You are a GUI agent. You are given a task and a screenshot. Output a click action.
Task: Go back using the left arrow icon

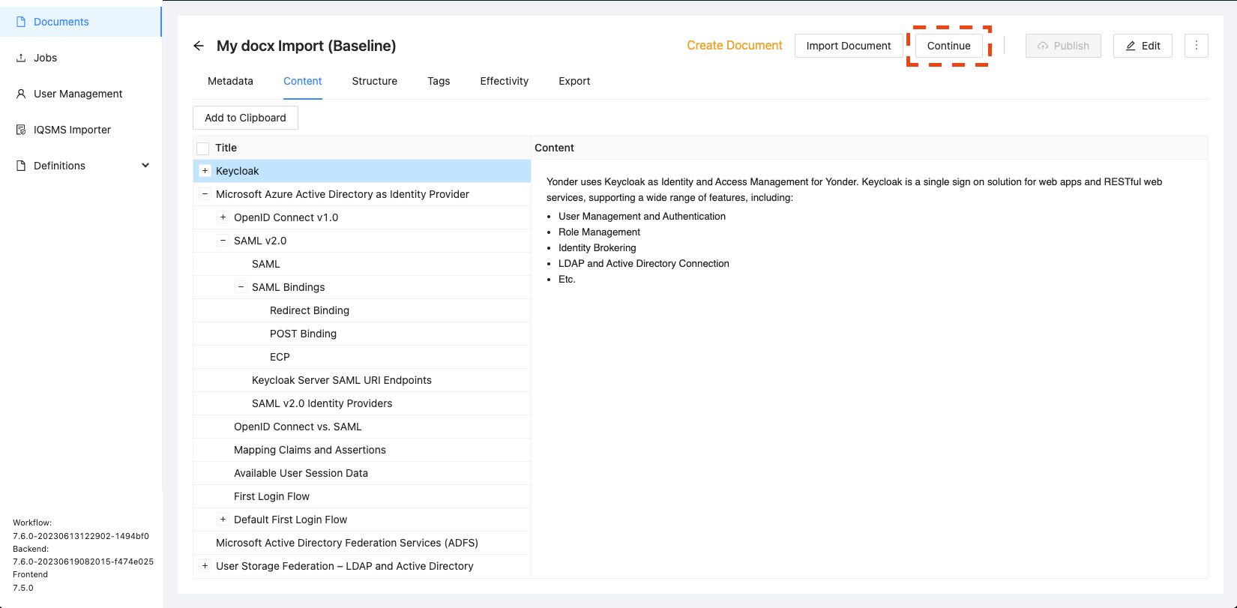pos(199,46)
